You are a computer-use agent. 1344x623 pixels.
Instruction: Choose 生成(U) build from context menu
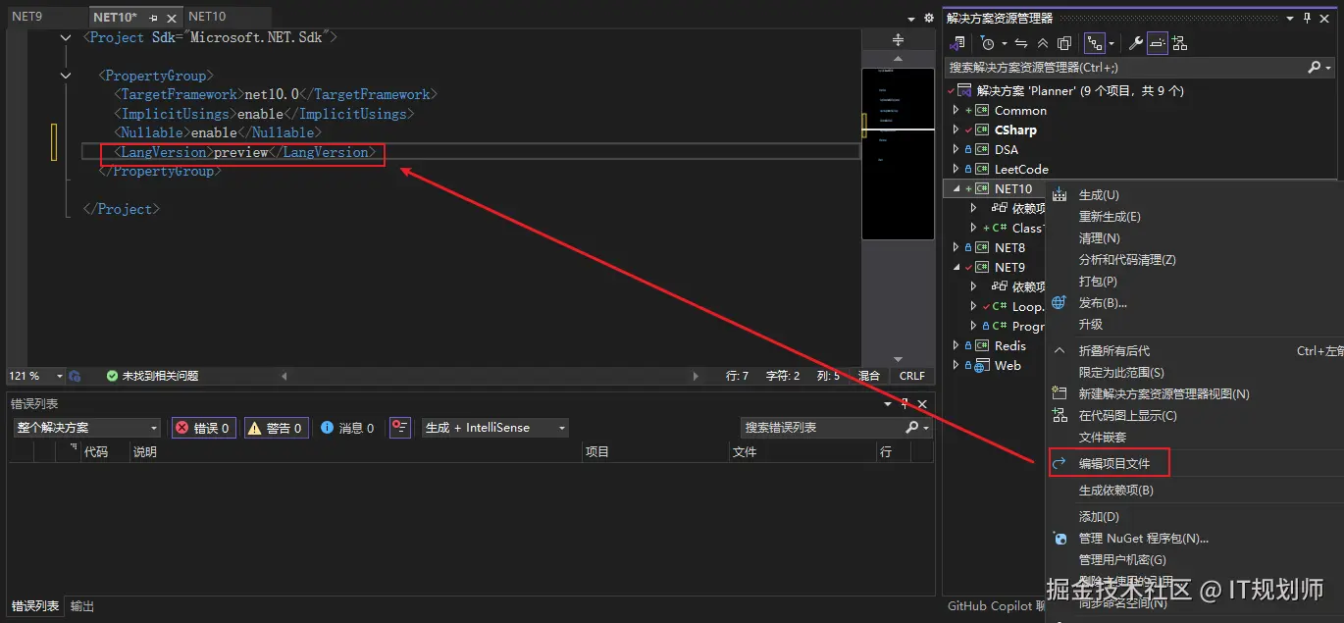1099,195
